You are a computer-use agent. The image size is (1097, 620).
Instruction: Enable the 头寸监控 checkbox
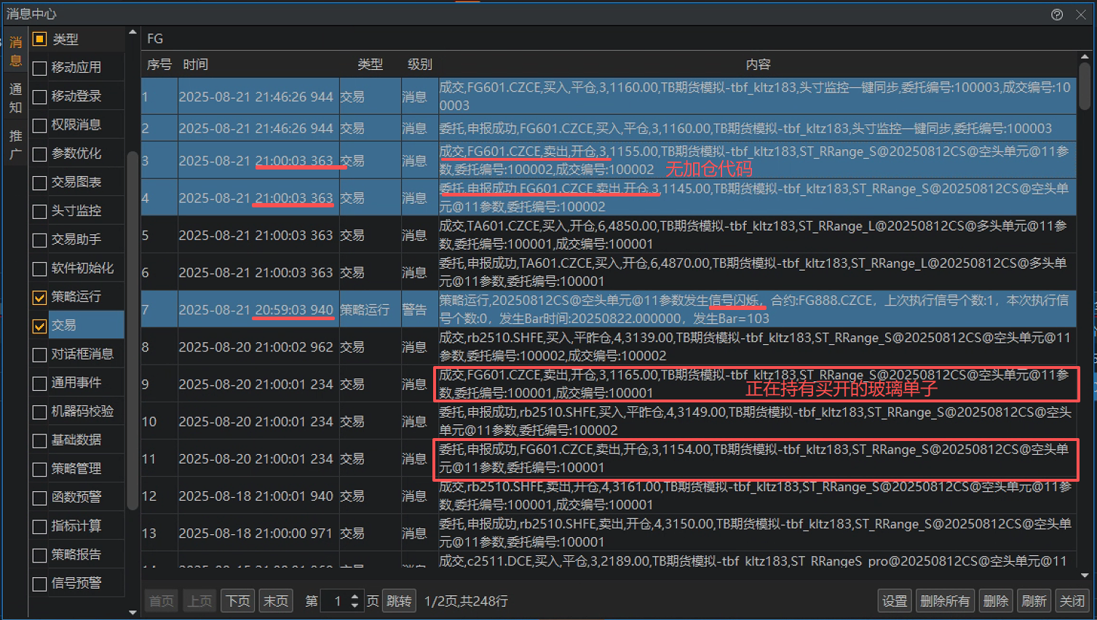[x=40, y=211]
